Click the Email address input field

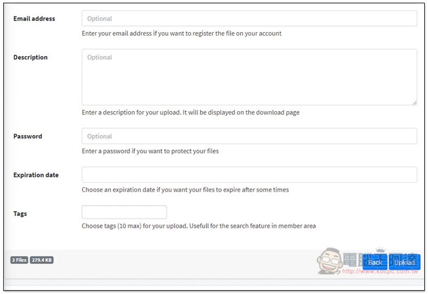249,19
